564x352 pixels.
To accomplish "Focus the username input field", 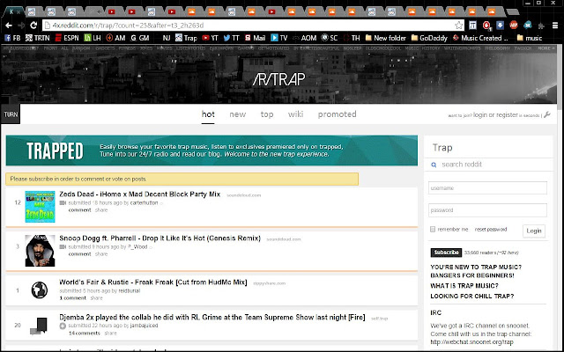I will [x=487, y=187].
